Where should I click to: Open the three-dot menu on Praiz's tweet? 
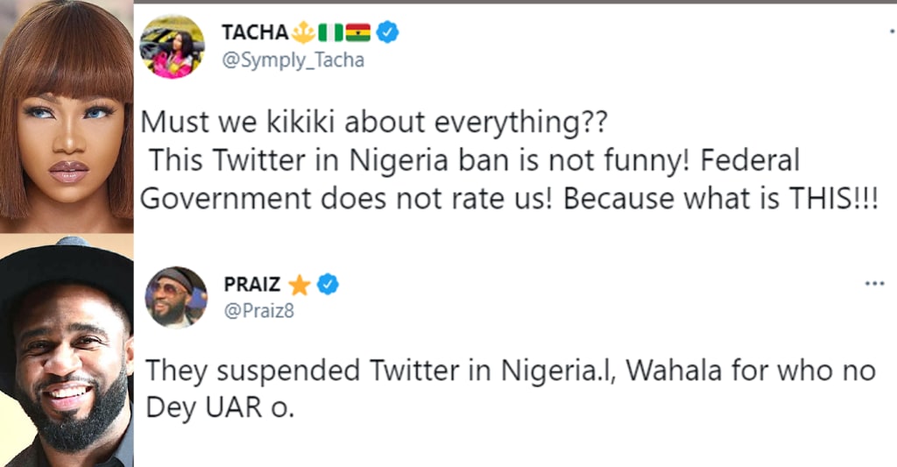pos(874,284)
